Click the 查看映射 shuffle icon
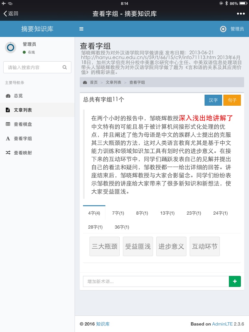 tap(8, 153)
